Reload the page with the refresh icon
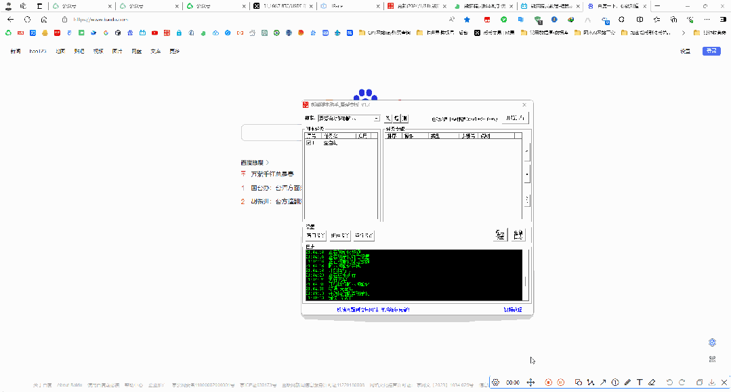The width and height of the screenshot is (731, 392). pos(28,20)
